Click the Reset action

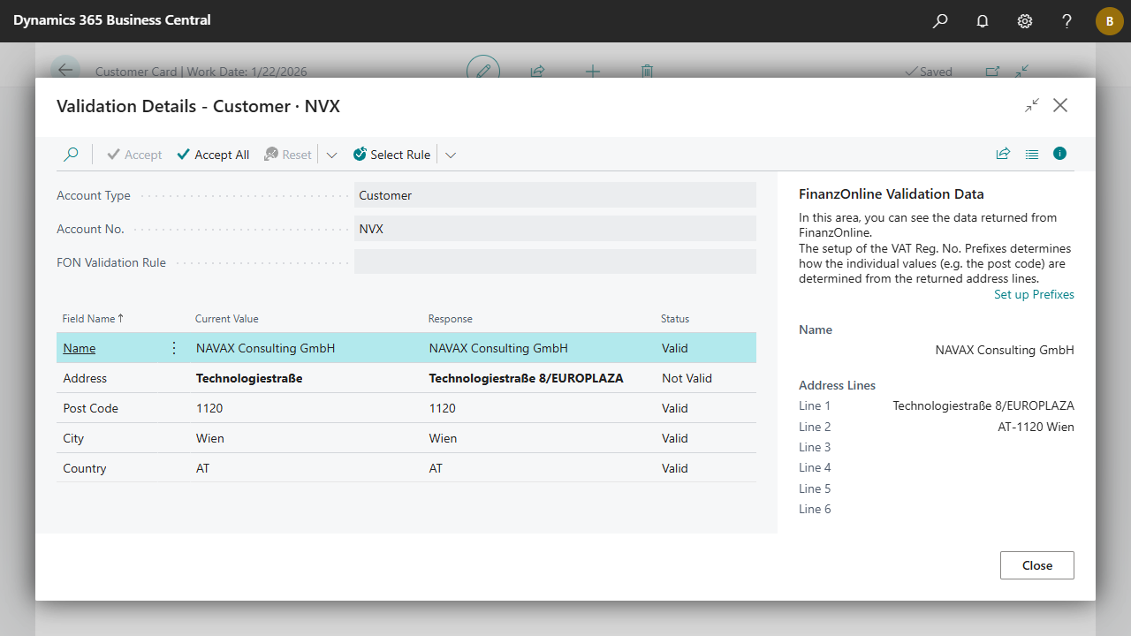(288, 155)
